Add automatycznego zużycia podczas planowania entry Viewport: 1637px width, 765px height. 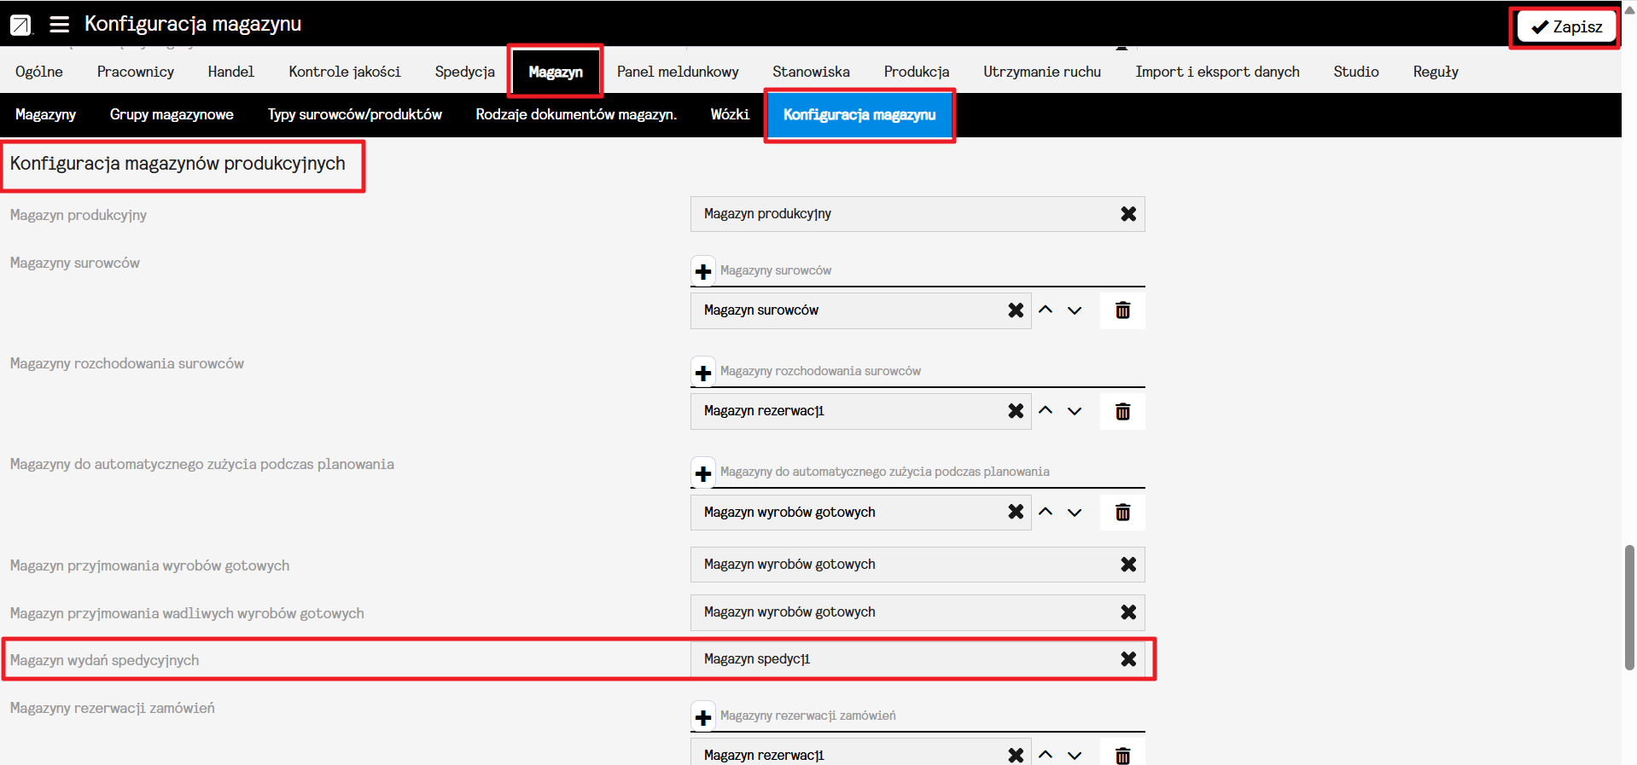pyautogui.click(x=703, y=472)
